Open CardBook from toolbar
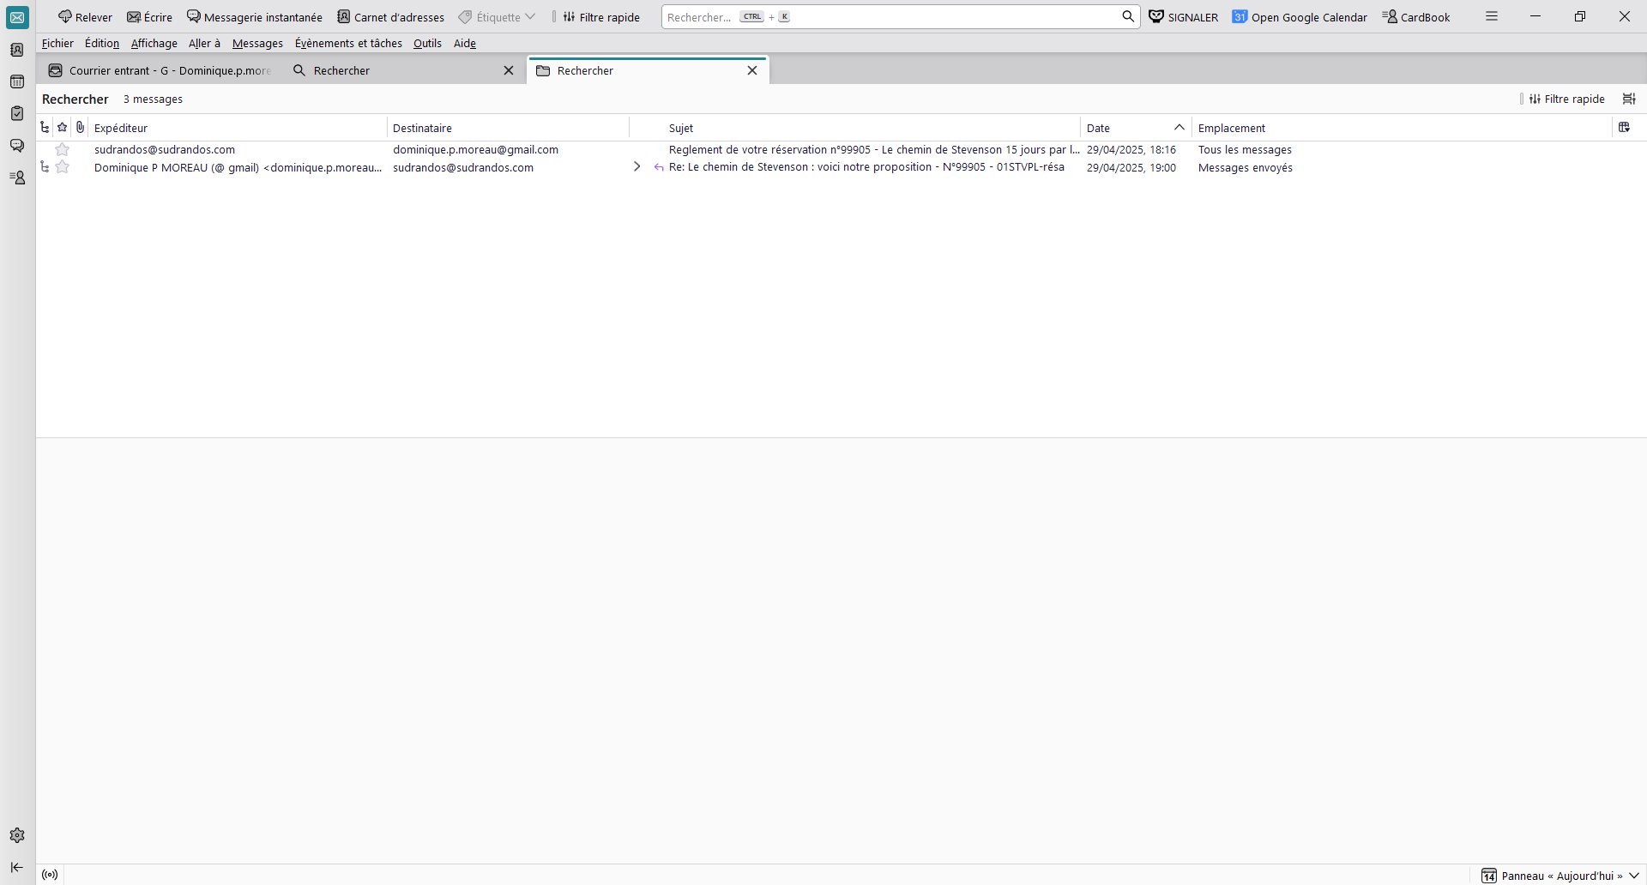This screenshot has width=1647, height=885. (1416, 17)
